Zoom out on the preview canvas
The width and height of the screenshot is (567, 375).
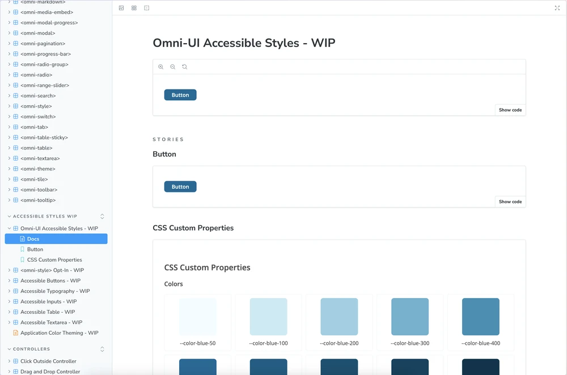[x=173, y=67]
